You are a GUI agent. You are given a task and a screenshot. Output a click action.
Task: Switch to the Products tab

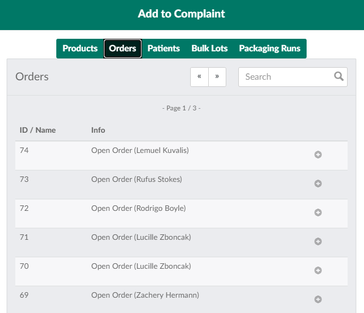pos(80,49)
